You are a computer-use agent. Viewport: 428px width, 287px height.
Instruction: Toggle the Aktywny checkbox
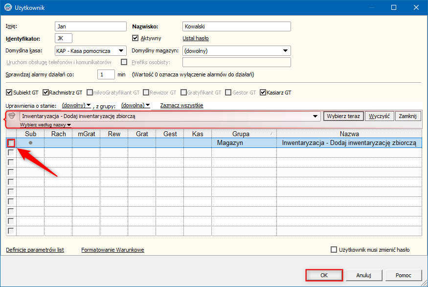tap(135, 38)
